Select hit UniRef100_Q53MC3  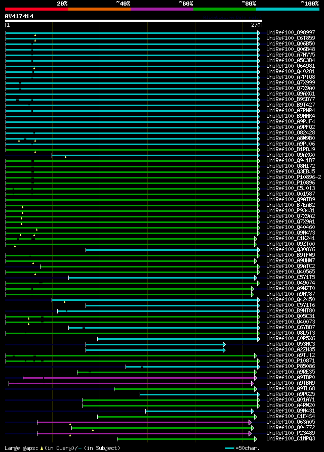[x=291, y=344]
